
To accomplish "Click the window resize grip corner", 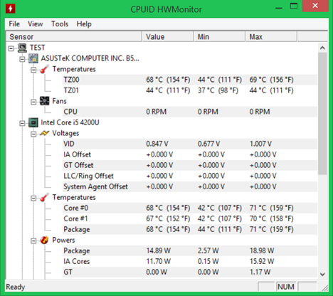I will (324, 287).
